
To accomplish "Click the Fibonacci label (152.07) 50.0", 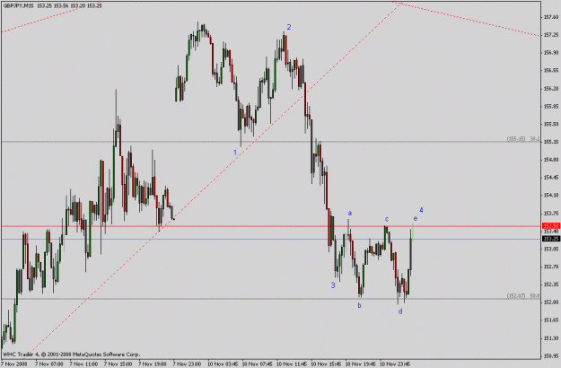I will [x=523, y=295].
